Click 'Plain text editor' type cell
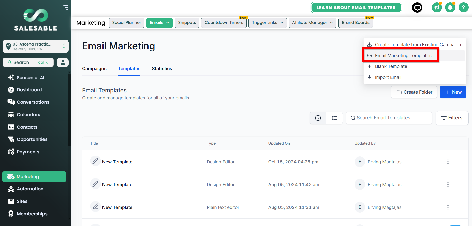The height and width of the screenshot is (226, 472). (223, 207)
